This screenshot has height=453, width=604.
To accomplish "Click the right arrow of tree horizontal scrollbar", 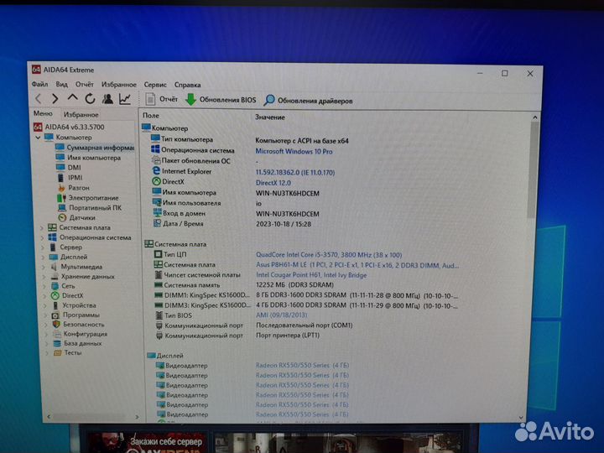I will coord(137,417).
